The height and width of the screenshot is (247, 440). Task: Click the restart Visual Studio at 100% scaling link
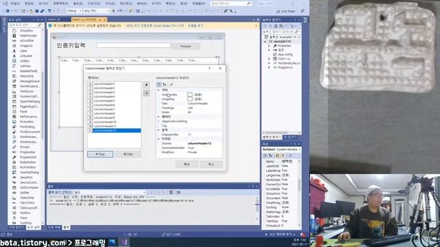(155, 26)
